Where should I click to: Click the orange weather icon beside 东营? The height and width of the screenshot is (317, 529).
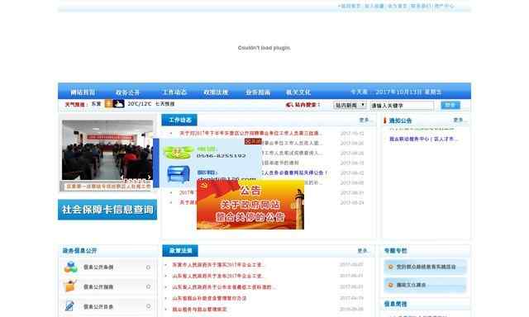click(108, 104)
